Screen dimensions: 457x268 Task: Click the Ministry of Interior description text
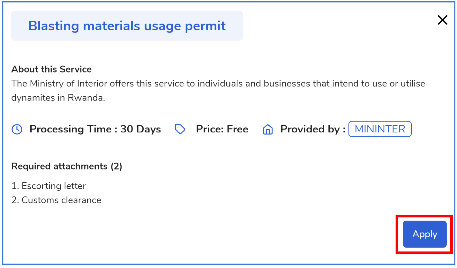pyautogui.click(x=218, y=91)
